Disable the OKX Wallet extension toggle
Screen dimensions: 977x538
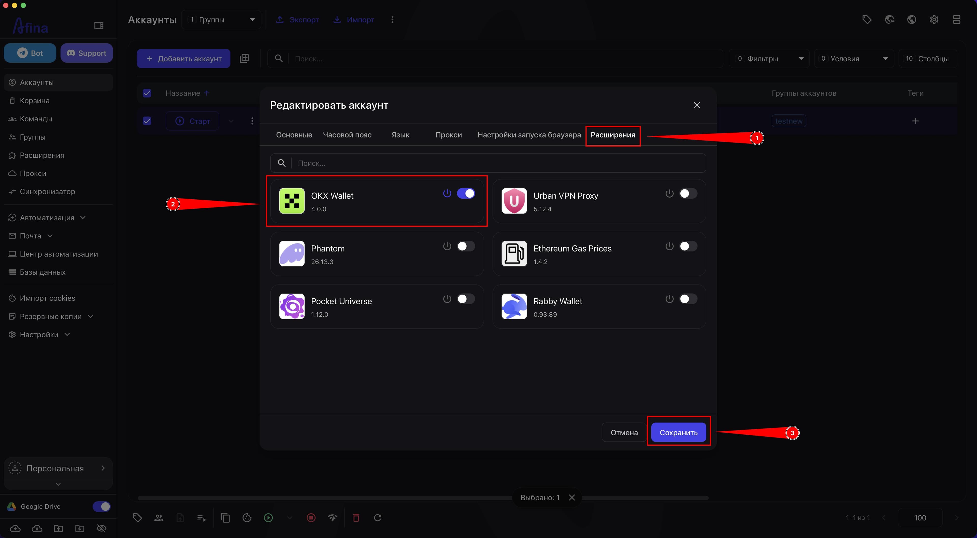(466, 194)
